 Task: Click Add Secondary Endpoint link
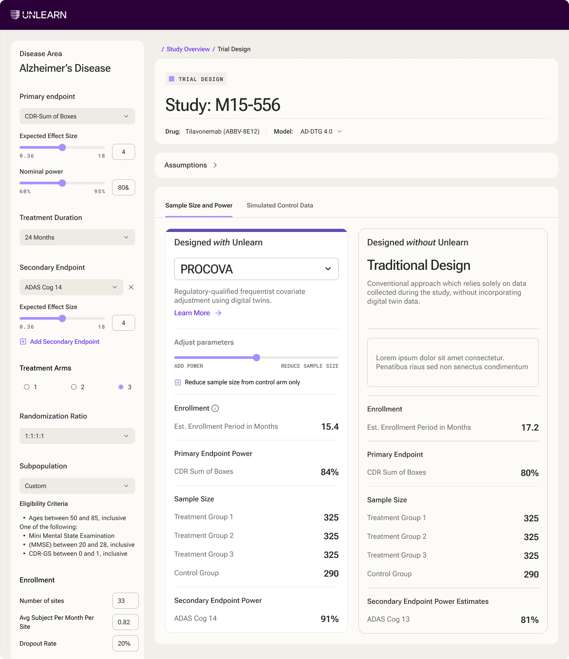(x=65, y=342)
